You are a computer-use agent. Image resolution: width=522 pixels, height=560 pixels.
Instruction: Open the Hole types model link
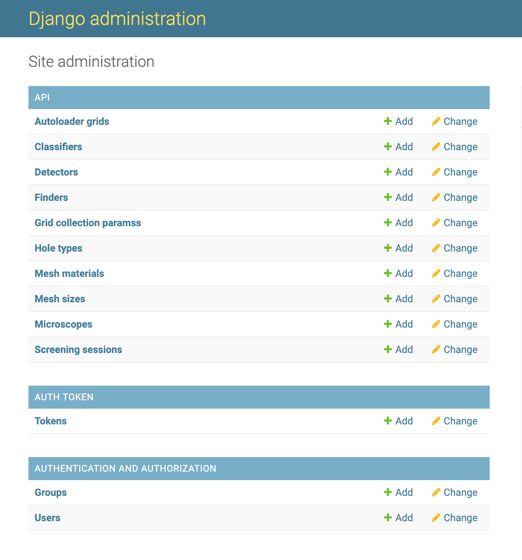[58, 248]
